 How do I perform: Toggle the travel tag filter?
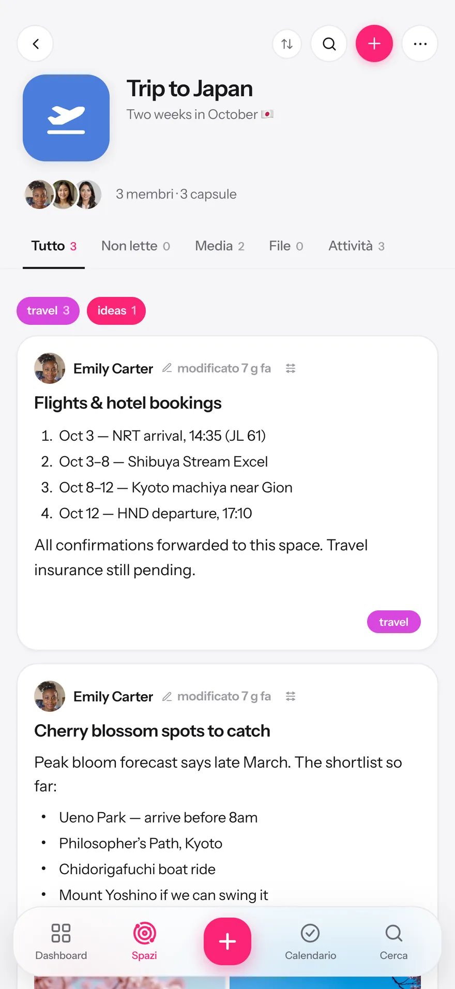(x=48, y=311)
